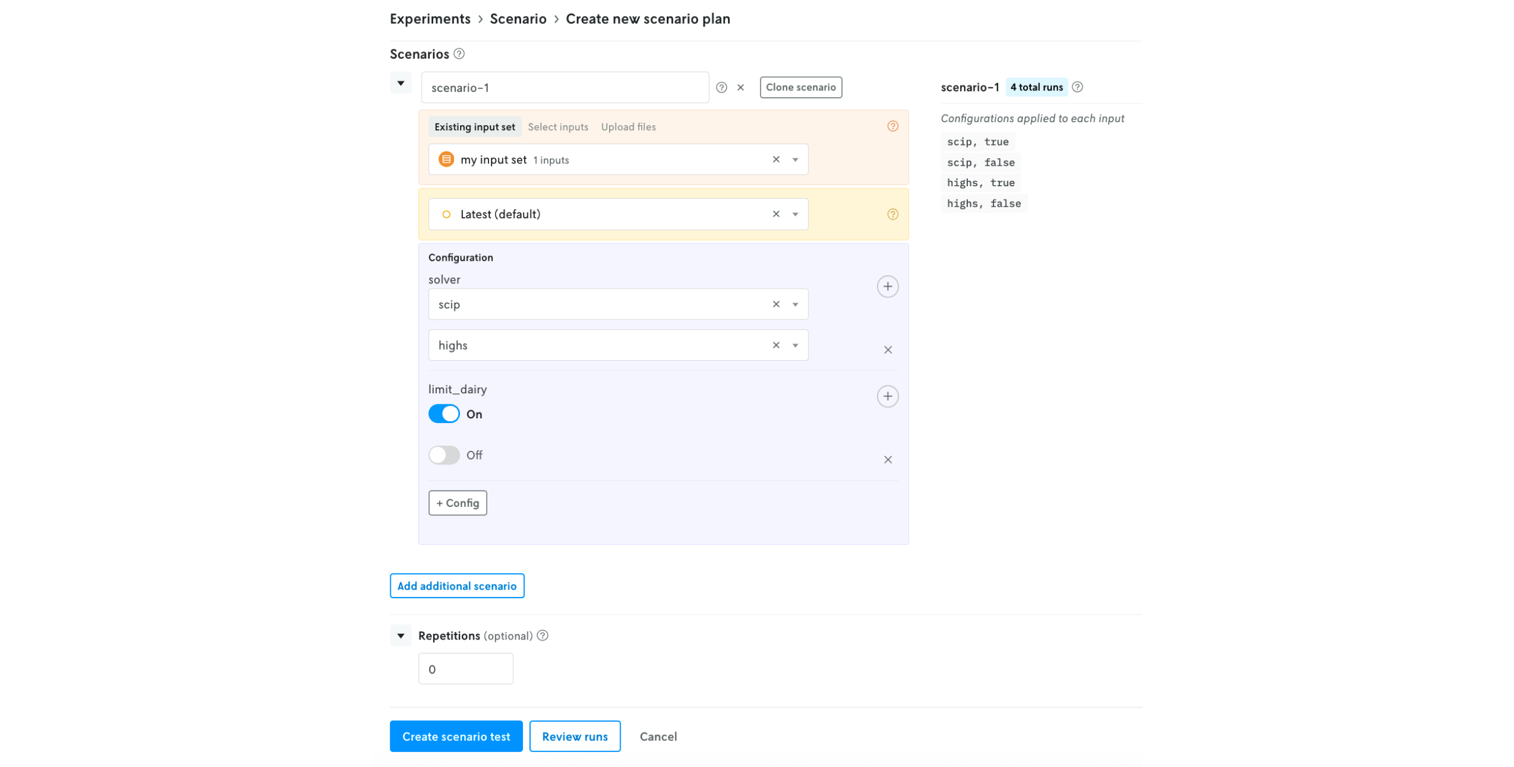Click help icon next to 4 total runs
The image size is (1514, 767).
[x=1077, y=87]
